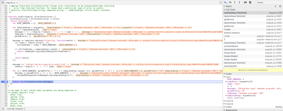Screen dimensions: 283x111
Task: Collapse the Scope section
Action: (x=224, y=74)
